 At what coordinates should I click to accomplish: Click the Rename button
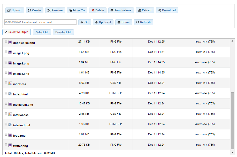(x=55, y=10)
